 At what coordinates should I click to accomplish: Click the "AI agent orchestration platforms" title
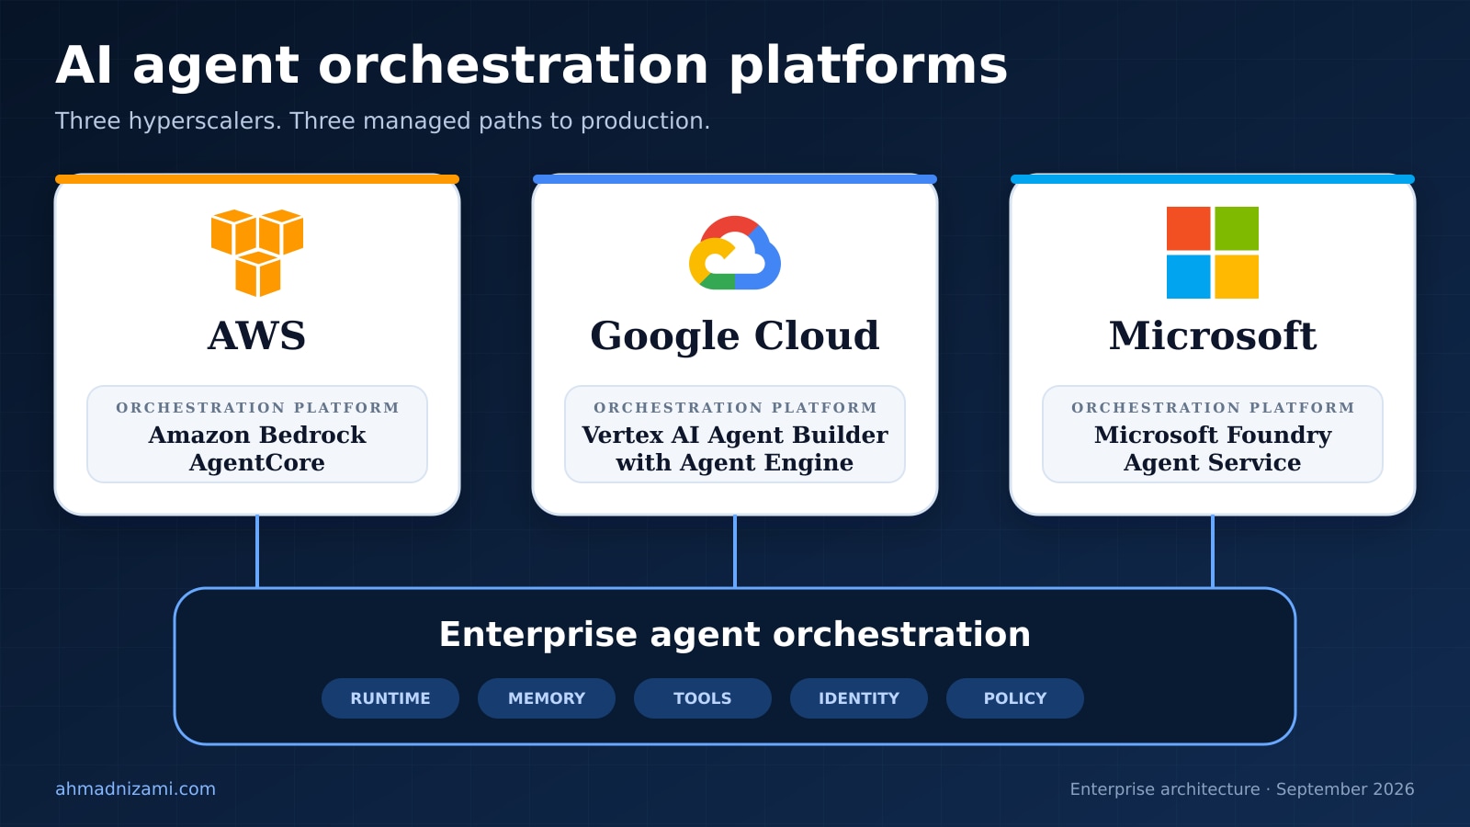pyautogui.click(x=531, y=66)
